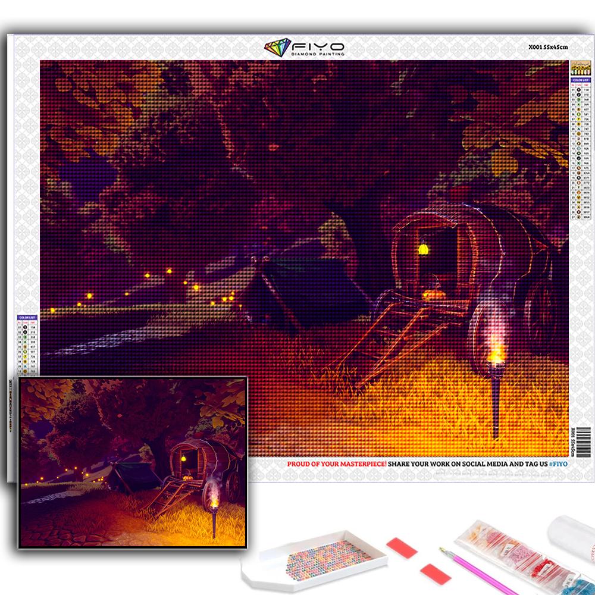Click the barcode at canvas bottom right

click(x=584, y=441)
